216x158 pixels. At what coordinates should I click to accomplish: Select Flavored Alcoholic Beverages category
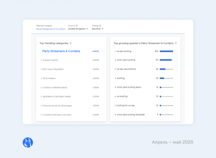[57, 105]
